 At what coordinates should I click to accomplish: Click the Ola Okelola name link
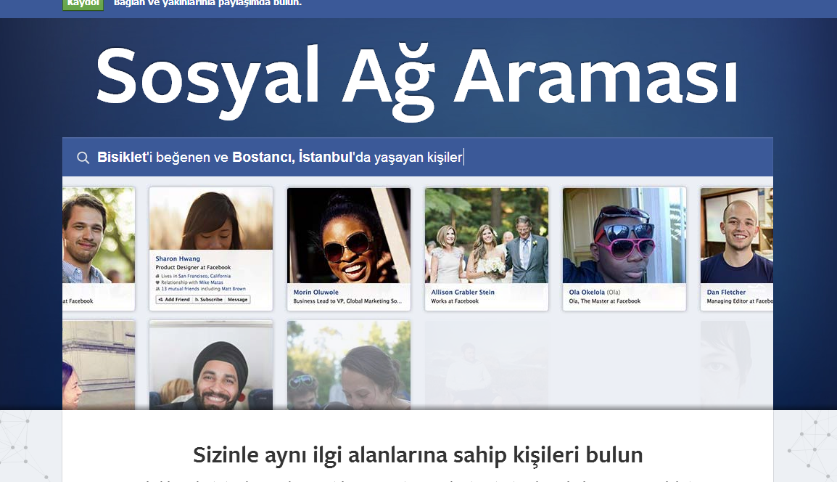(587, 293)
